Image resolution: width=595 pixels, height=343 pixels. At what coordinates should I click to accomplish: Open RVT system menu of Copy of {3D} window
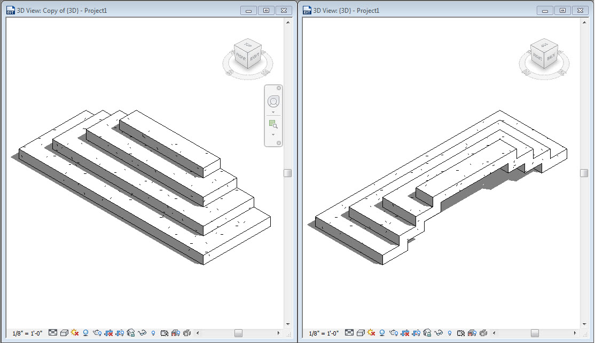point(10,10)
